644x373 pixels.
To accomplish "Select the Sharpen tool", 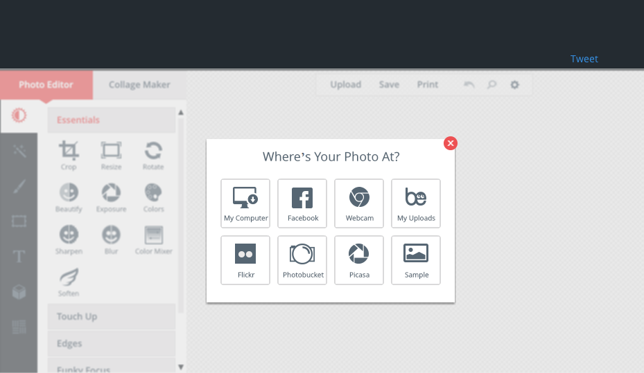I will [69, 239].
